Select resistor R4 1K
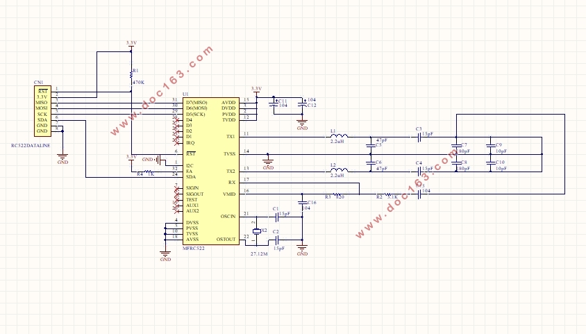 [148, 172]
